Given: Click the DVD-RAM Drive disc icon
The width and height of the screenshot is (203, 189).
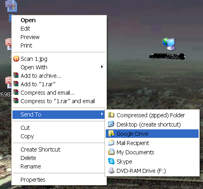Looking at the screenshot, I should pyautogui.click(x=111, y=170).
